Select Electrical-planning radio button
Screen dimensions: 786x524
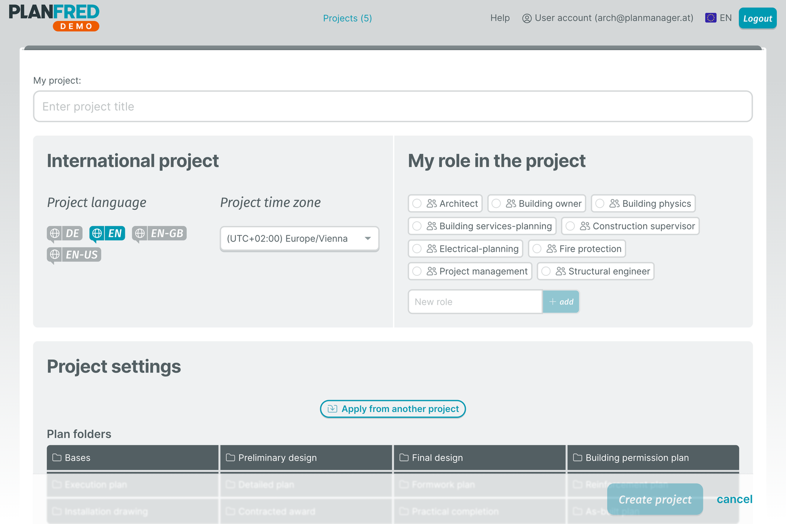pos(417,249)
